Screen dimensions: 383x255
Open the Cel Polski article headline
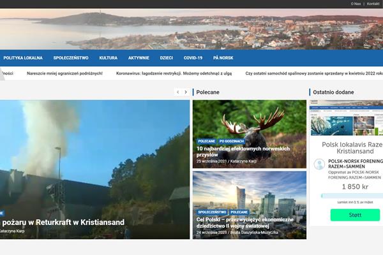point(246,222)
